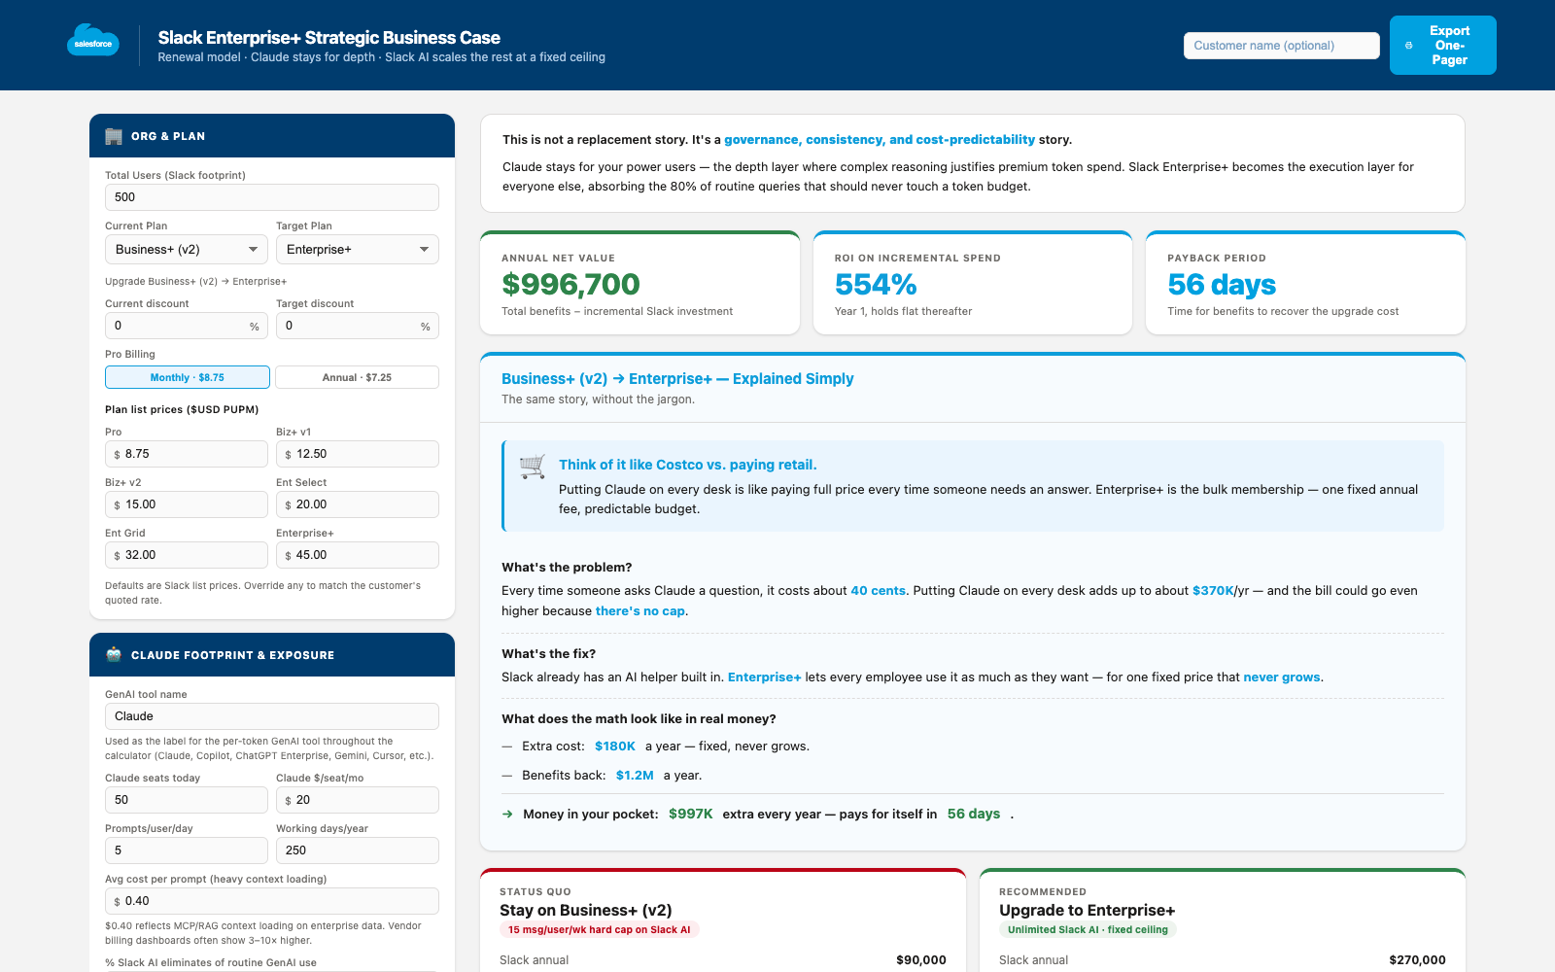
Task: Edit the Biz+ v1 price field
Action: pos(358,454)
